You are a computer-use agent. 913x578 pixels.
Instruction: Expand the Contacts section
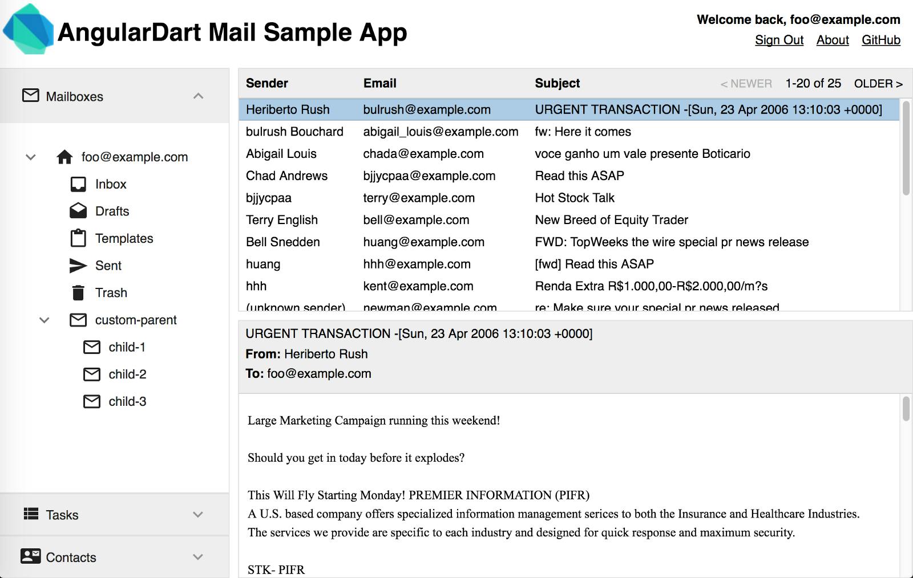click(x=198, y=557)
